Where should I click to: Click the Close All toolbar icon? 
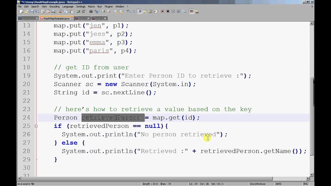pos(48,11)
